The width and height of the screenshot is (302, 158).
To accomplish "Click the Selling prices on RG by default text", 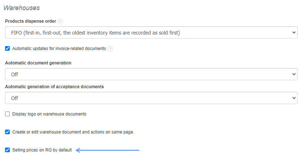I will [42, 150].
